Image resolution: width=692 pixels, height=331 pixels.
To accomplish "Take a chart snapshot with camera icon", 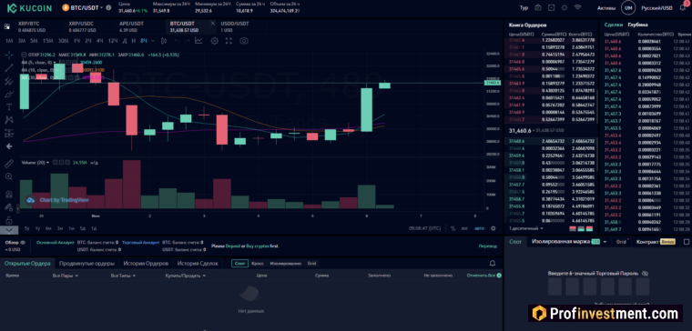I will click(244, 41).
